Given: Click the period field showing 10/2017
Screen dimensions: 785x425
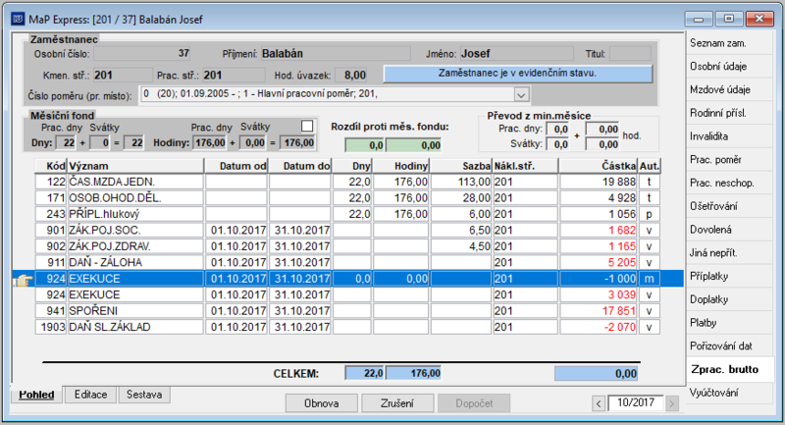Looking at the screenshot, I should [x=635, y=402].
